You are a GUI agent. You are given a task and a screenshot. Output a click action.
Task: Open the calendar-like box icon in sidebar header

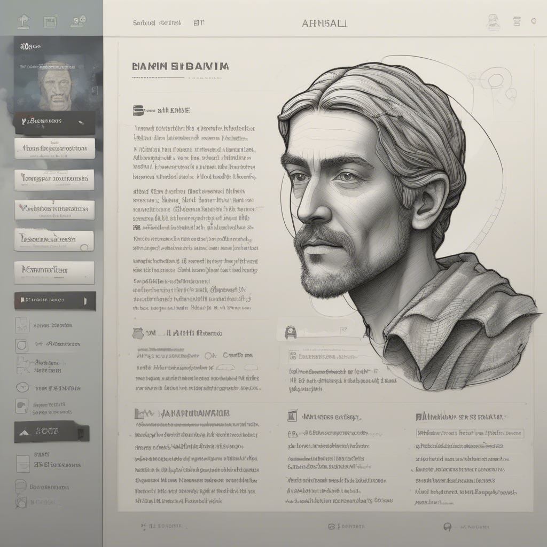(50, 22)
